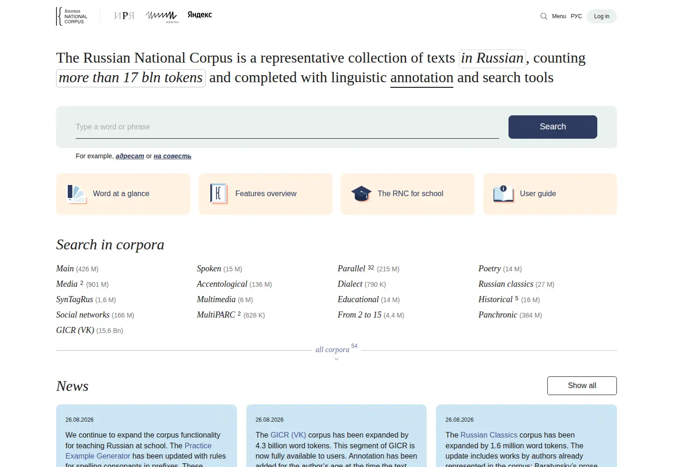The height and width of the screenshot is (467, 673).
Task: Click the Log in button
Action: [x=601, y=16]
